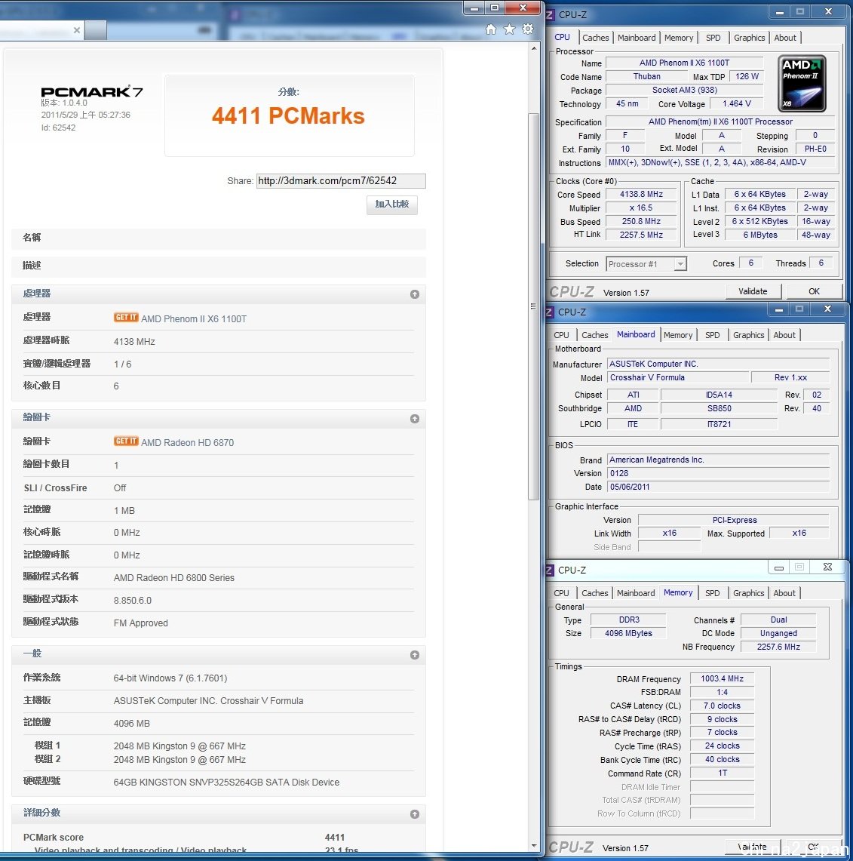Viewport: 853px width, 861px height.
Task: Open About tab in Memory CPU-Z window
Action: tap(784, 593)
